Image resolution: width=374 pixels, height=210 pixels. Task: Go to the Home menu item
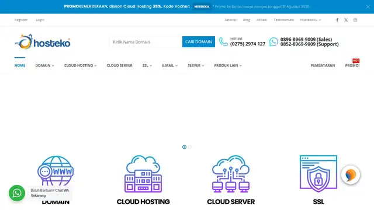20,65
